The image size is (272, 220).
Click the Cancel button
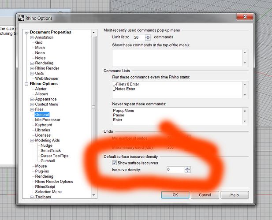click(x=205, y=195)
